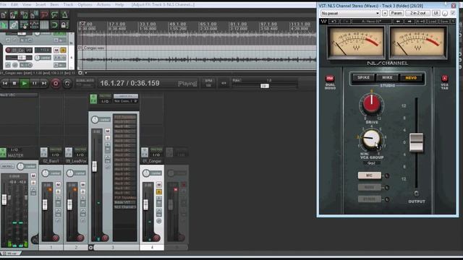Toggle the metronome icon in main toolbar
This screenshot has height=260, width=463.
(x=64, y=14)
